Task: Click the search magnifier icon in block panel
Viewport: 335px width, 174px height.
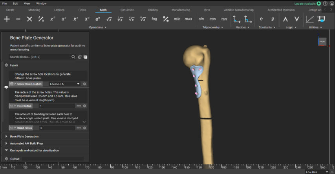Action: pos(73,57)
